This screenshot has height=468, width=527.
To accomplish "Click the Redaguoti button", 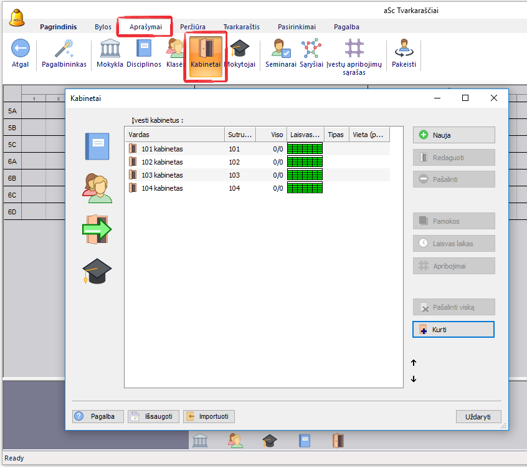I will pyautogui.click(x=453, y=157).
